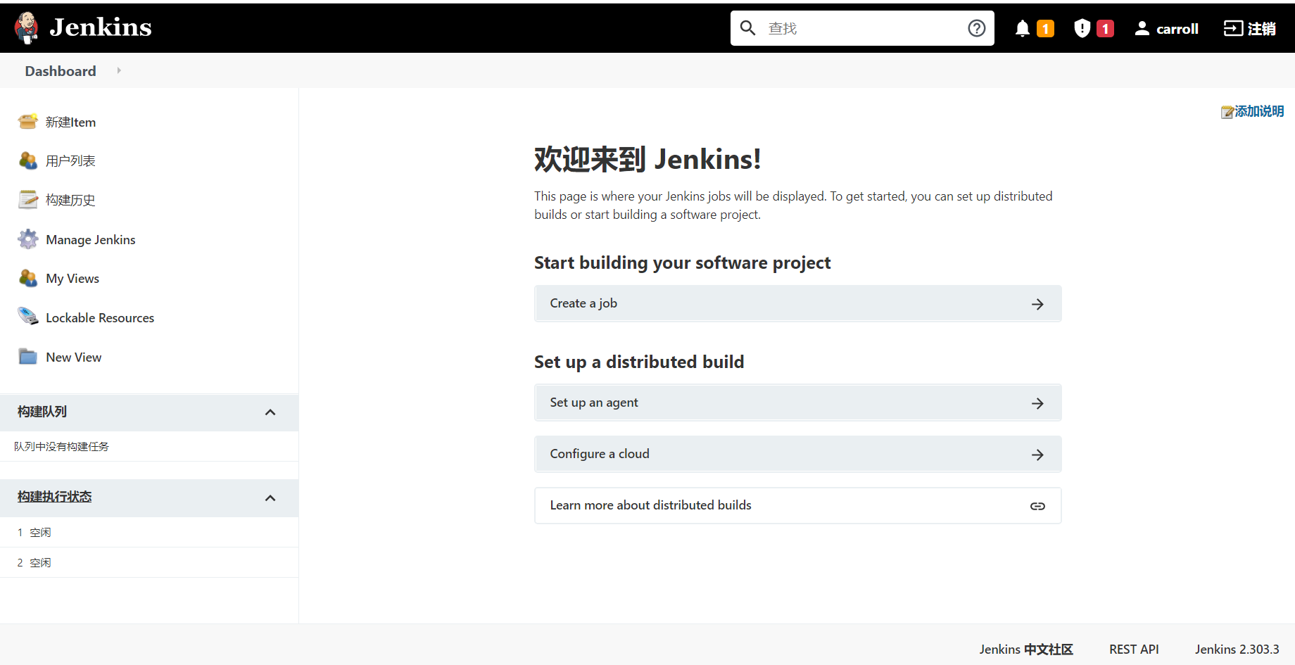The image size is (1295, 665).
Task: Collapse the 构建队列 panel chevron
Action: coord(270,412)
